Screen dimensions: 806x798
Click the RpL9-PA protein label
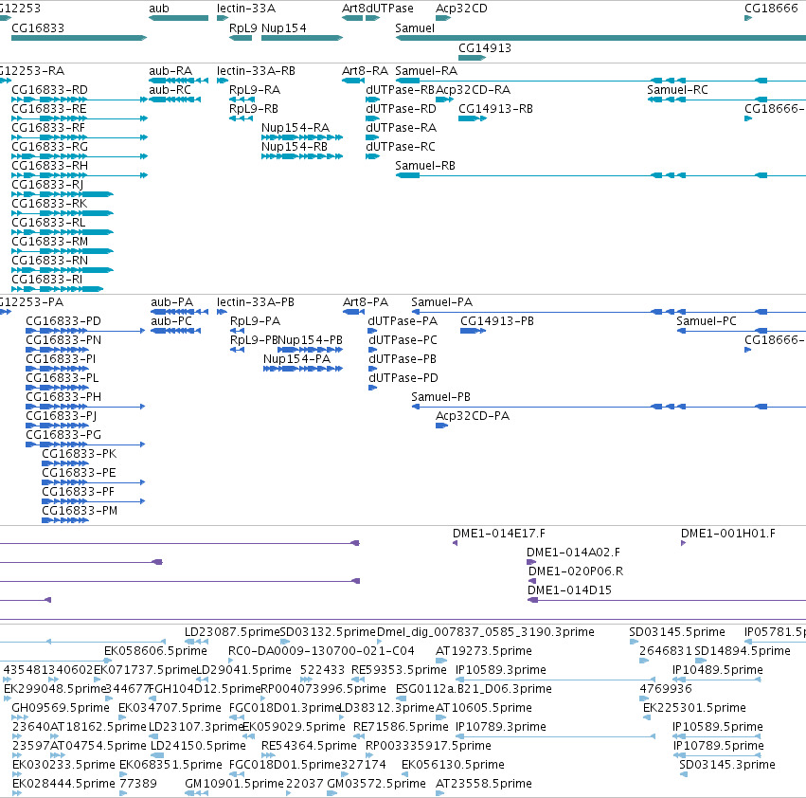(x=255, y=320)
